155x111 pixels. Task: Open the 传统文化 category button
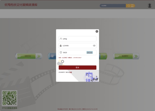click(26, 56)
